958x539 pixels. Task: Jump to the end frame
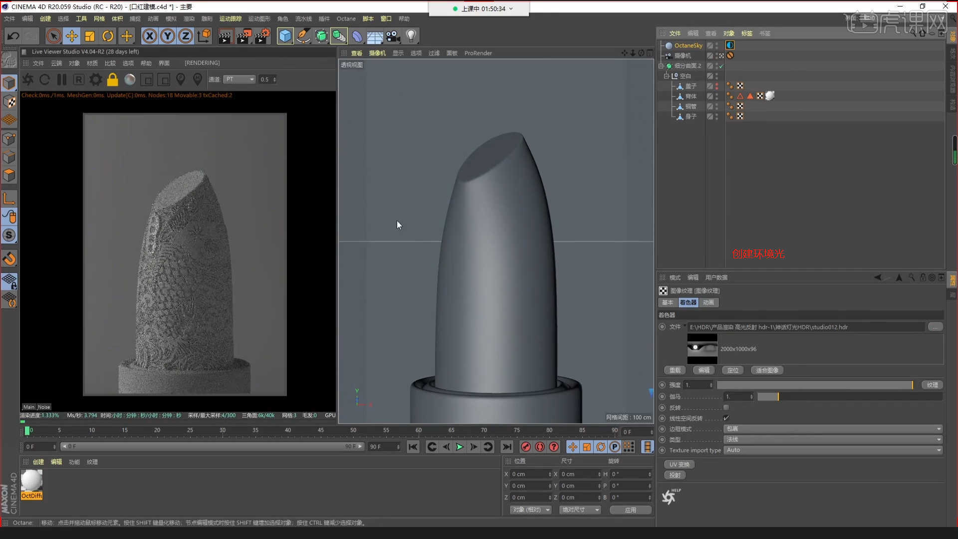click(x=507, y=447)
